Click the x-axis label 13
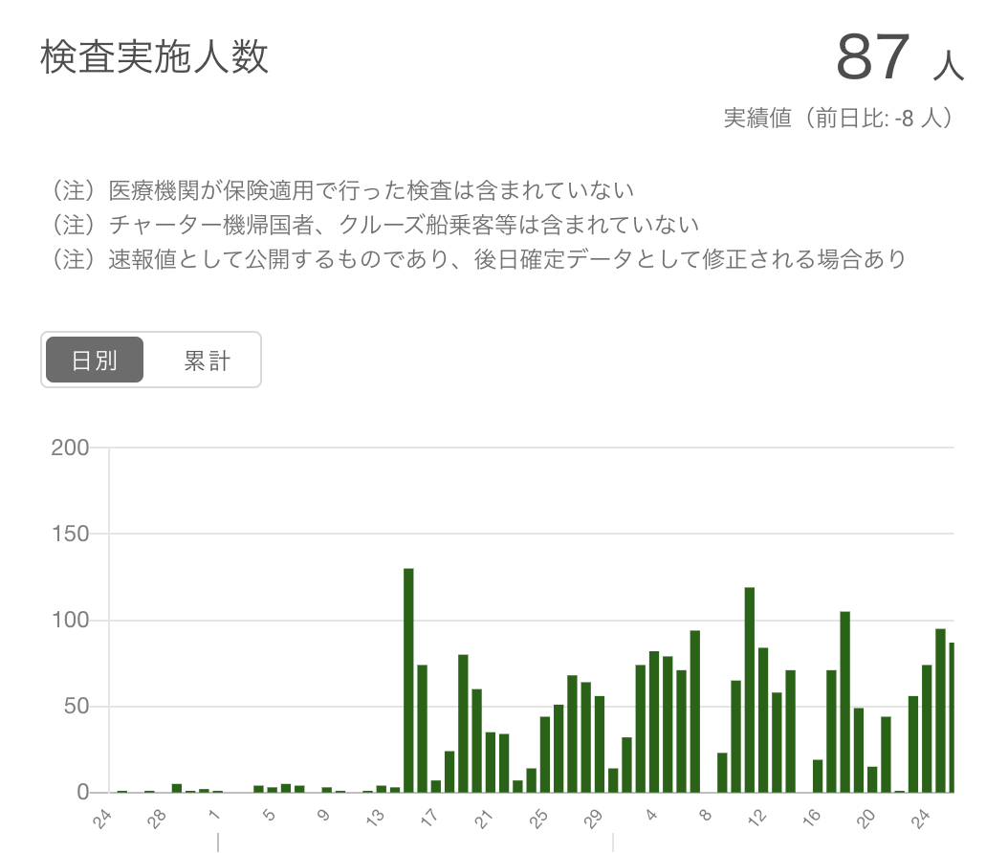 (375, 818)
